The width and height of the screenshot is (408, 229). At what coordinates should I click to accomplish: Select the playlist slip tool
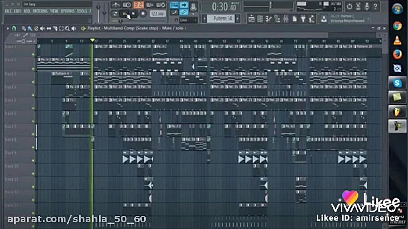[x=49, y=28]
